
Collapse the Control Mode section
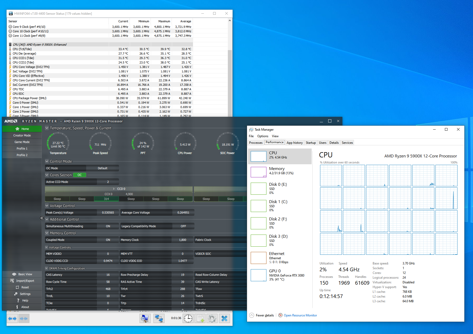[x=47, y=161]
